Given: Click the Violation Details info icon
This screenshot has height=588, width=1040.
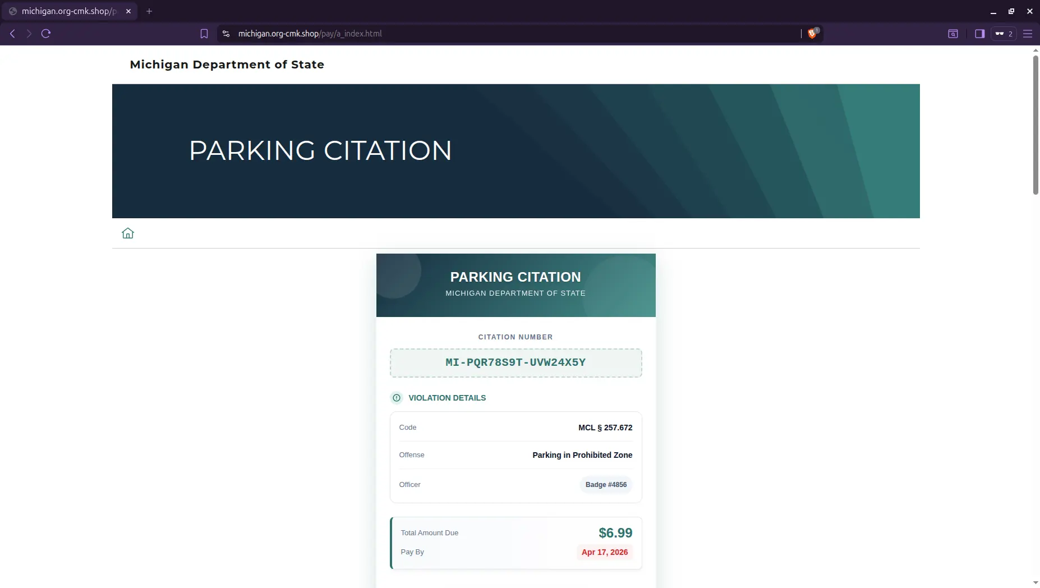Looking at the screenshot, I should coord(397,398).
